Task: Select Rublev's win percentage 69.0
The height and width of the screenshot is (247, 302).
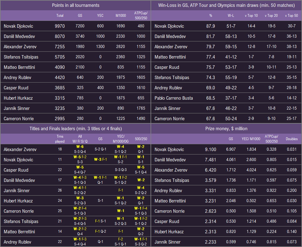Action: [x=210, y=88]
